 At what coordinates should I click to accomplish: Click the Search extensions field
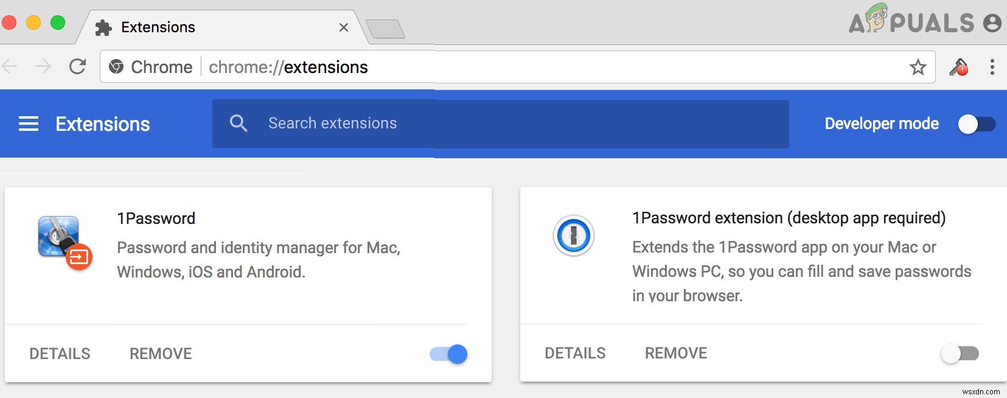coord(426,123)
